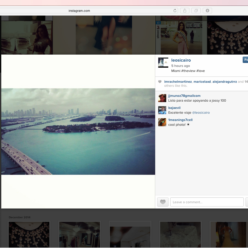Image resolution: width=248 pixels, height=248 pixels.
Task: Open maricelaxd's profile from likes
Action: pyautogui.click(x=202, y=81)
